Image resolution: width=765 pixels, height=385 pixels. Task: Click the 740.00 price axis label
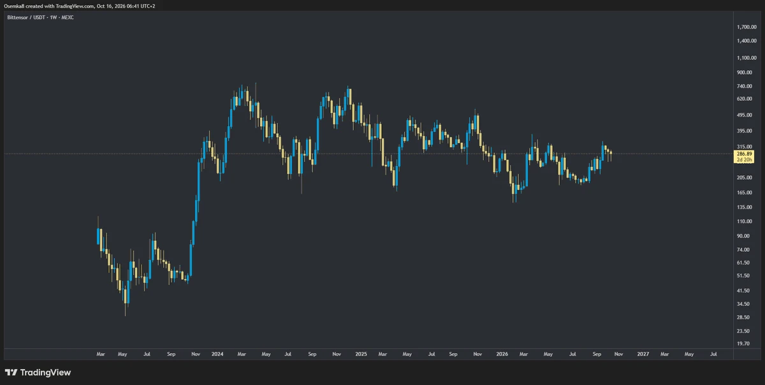click(x=745, y=86)
